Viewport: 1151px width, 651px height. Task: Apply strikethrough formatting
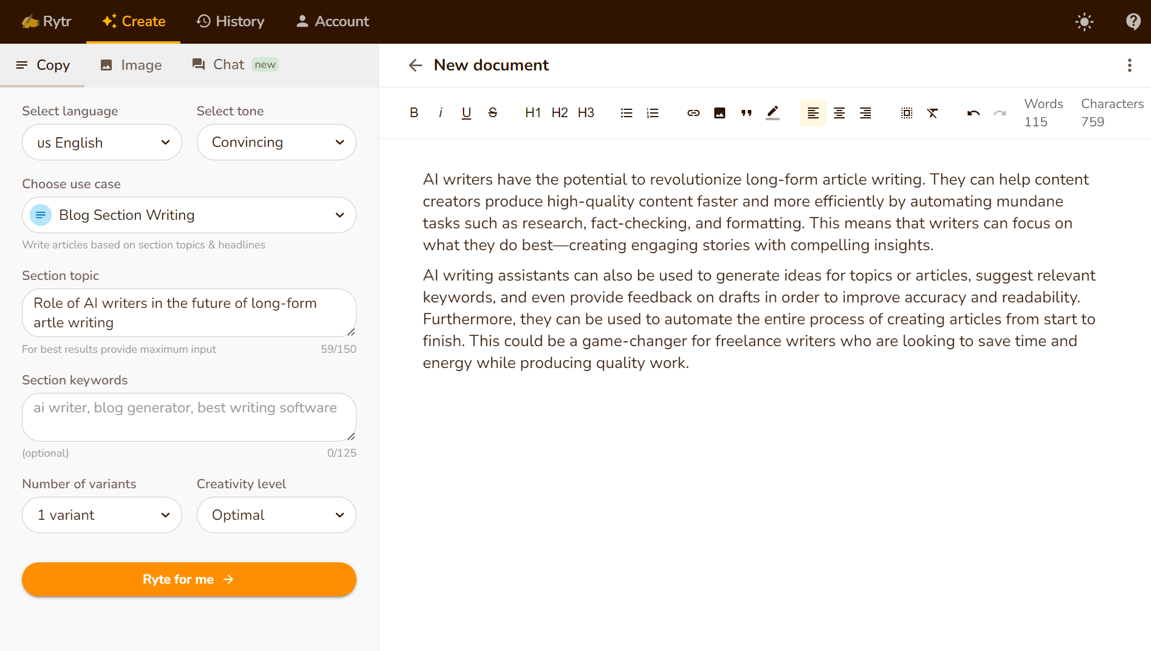pos(493,113)
